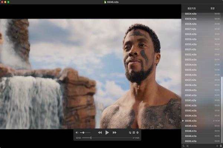Select 00038.m2ts in the playlist
This screenshot has height=148, width=223.
point(201,85)
